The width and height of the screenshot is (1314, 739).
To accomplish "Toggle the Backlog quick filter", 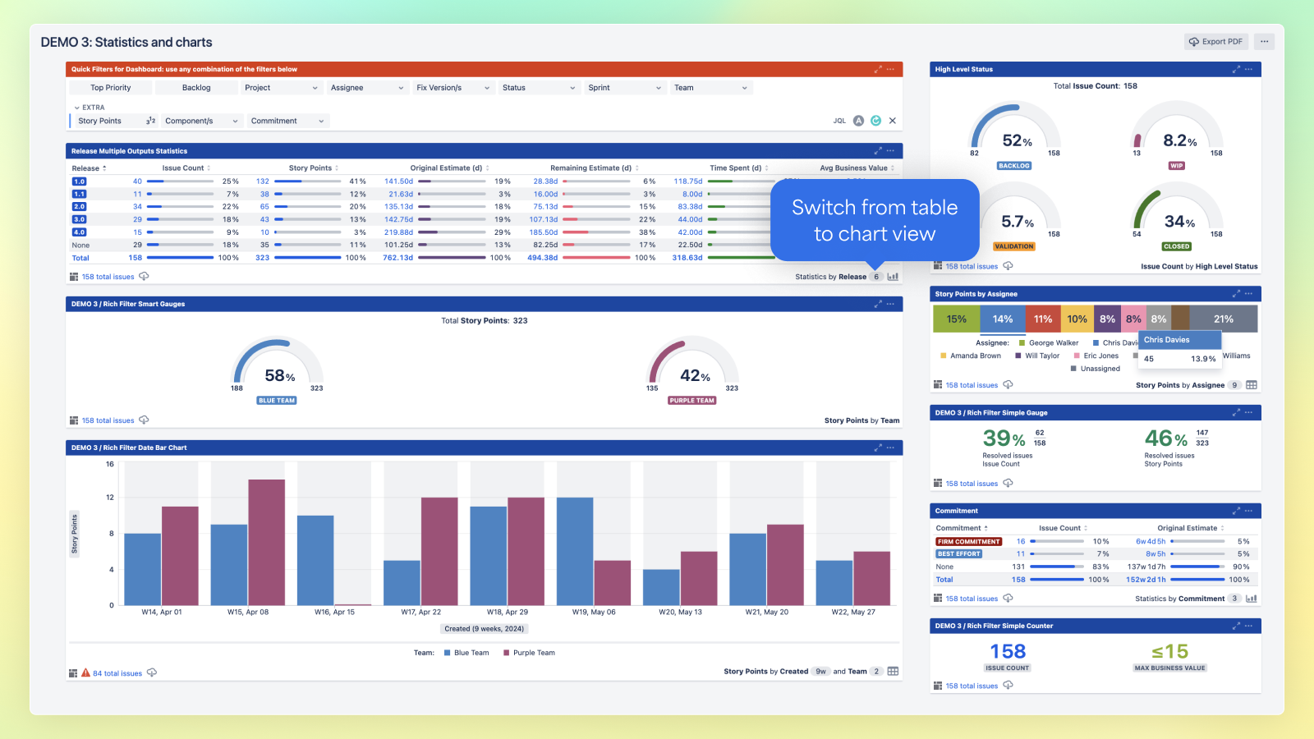I will click(x=195, y=87).
